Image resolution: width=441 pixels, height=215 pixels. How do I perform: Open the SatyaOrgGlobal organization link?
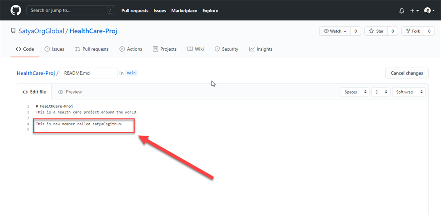(41, 31)
